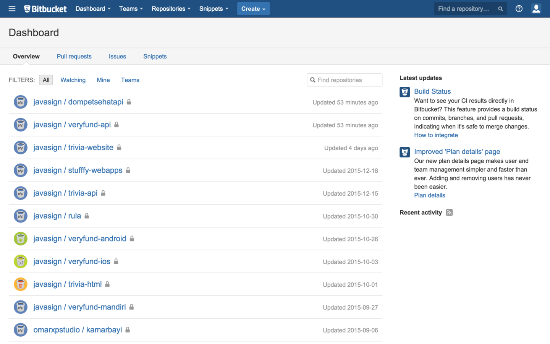
Task: Select the Watching filter
Action: tap(73, 80)
